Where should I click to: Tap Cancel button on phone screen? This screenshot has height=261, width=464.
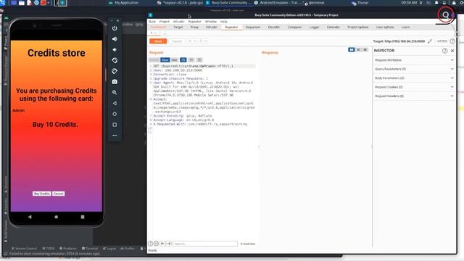point(59,194)
